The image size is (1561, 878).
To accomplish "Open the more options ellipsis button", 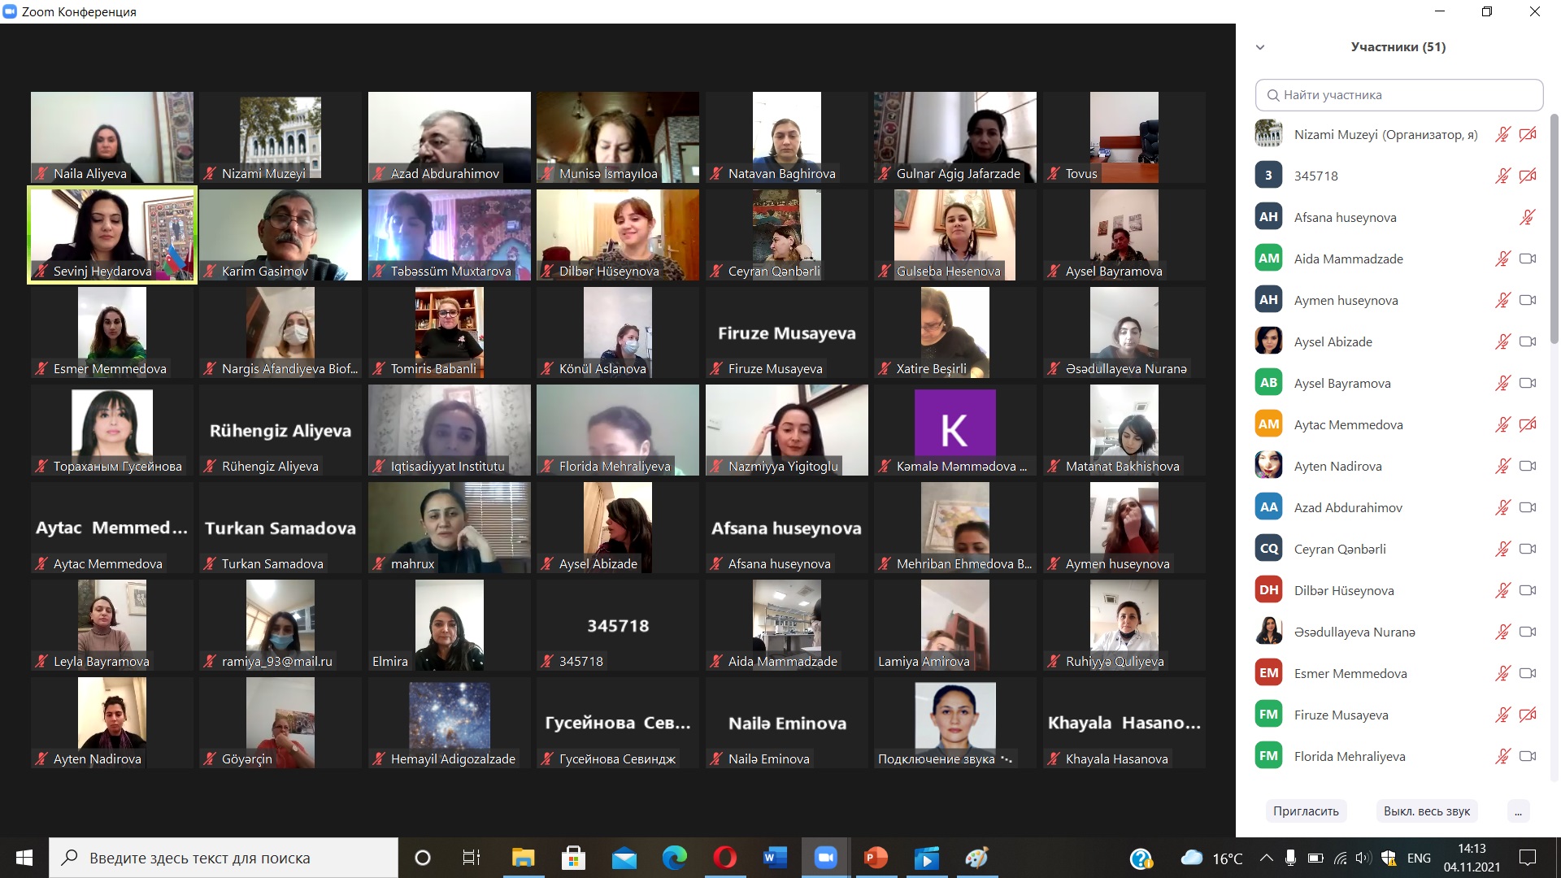I will coord(1517,811).
